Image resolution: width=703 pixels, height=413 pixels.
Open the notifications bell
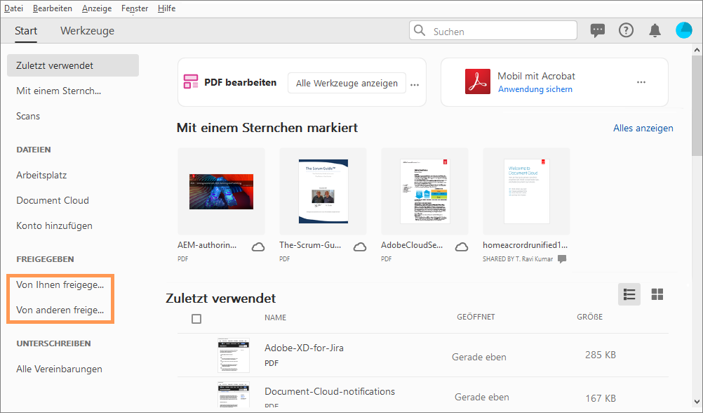point(655,30)
